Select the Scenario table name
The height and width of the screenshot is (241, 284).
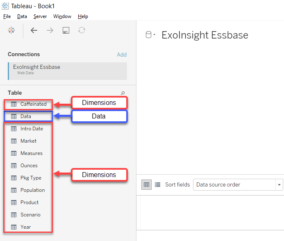coord(30,215)
